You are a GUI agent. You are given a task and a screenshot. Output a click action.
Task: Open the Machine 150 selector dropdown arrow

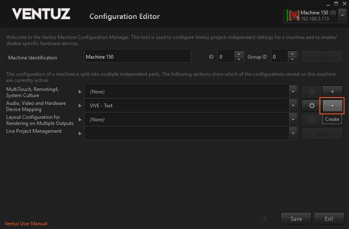(x=342, y=16)
